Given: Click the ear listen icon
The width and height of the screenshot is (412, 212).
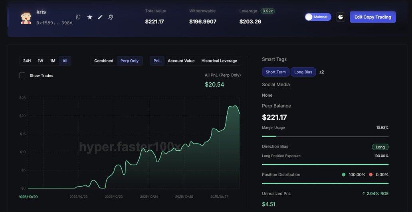Looking at the screenshot, I should coord(111,17).
